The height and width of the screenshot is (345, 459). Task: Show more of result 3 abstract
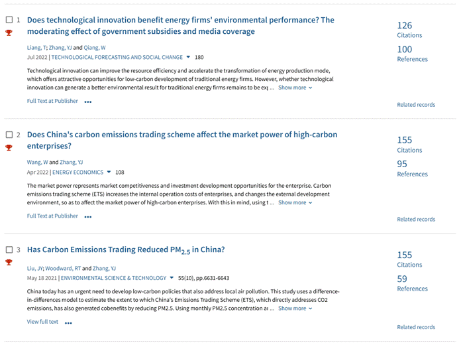click(x=295, y=309)
